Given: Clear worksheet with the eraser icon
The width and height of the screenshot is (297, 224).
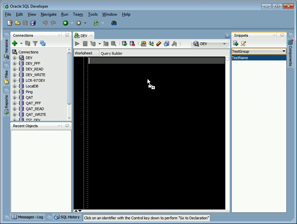Looking at the screenshot, I should pos(159,44).
